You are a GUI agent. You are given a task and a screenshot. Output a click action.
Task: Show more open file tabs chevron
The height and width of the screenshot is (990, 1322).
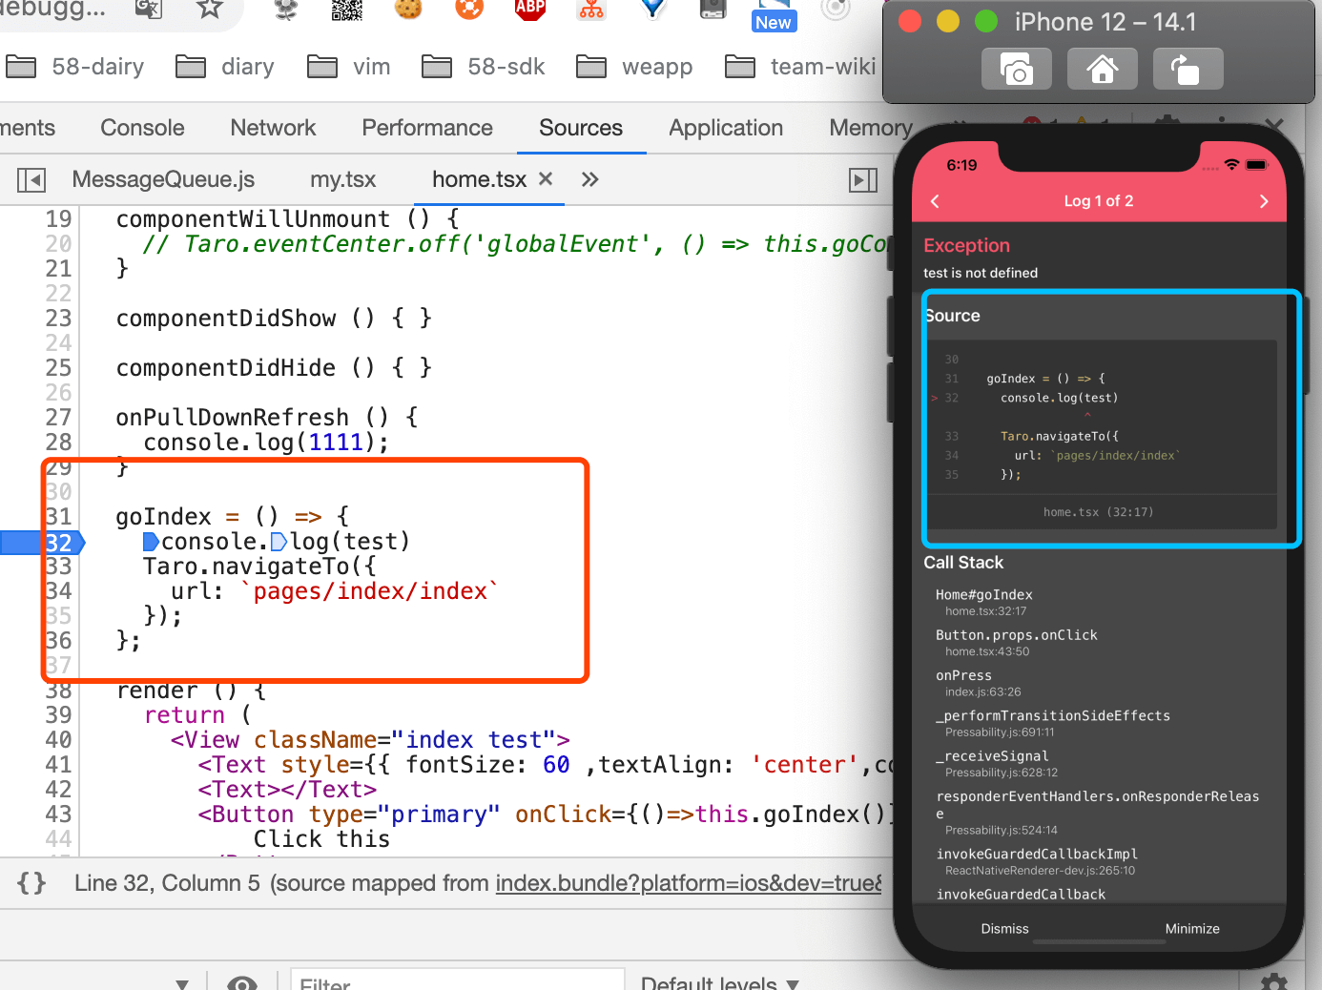tap(590, 179)
